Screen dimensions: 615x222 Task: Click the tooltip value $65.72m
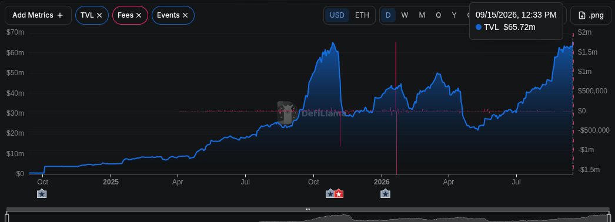(519, 27)
